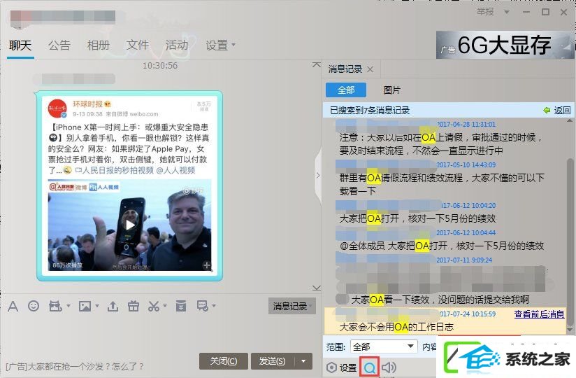Click the scissors screenshot tool
The width and height of the screenshot is (576, 378).
(154, 306)
